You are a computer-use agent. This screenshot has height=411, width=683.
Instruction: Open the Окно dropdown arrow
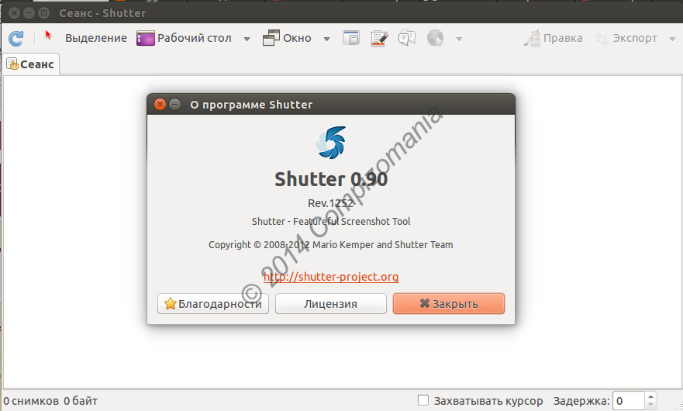click(326, 39)
